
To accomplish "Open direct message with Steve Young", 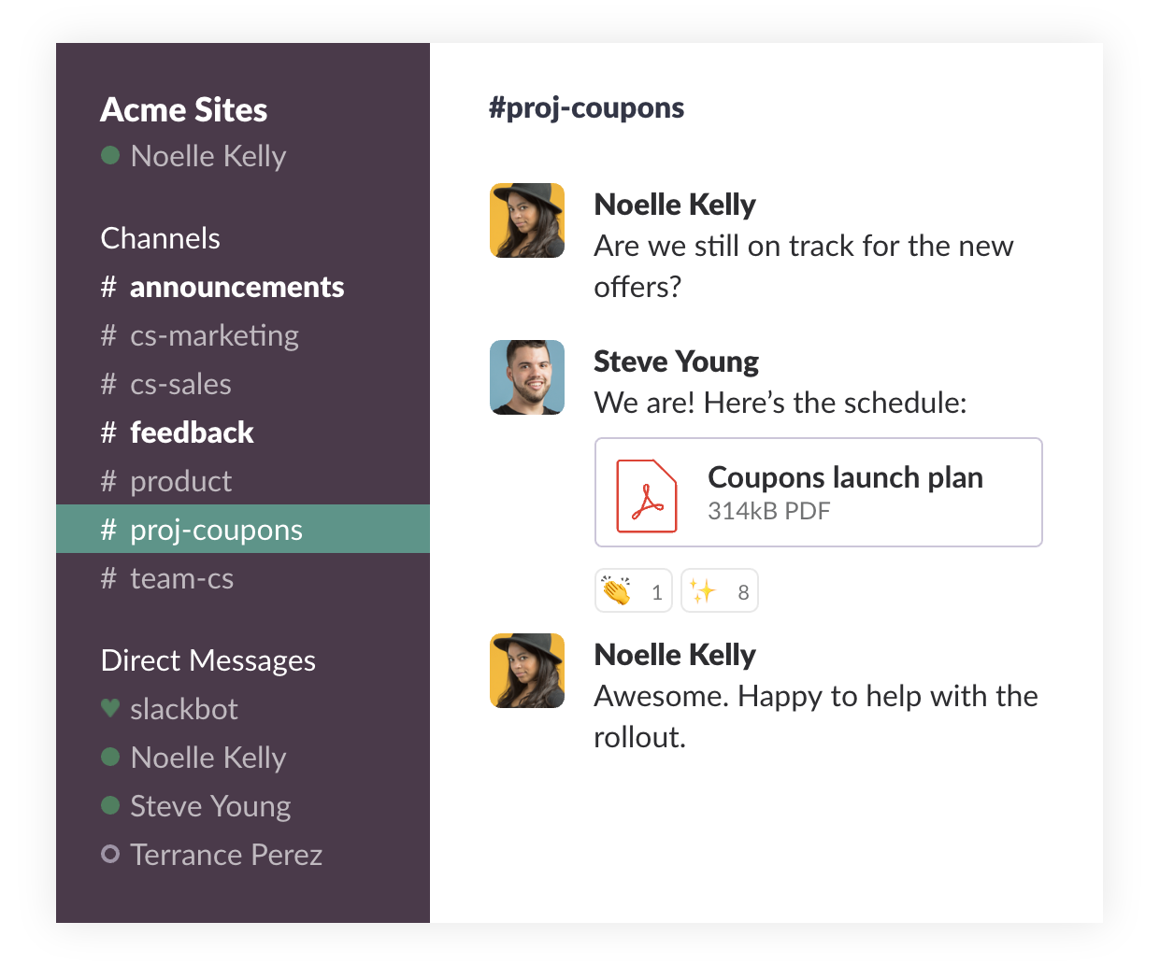I will [x=210, y=806].
